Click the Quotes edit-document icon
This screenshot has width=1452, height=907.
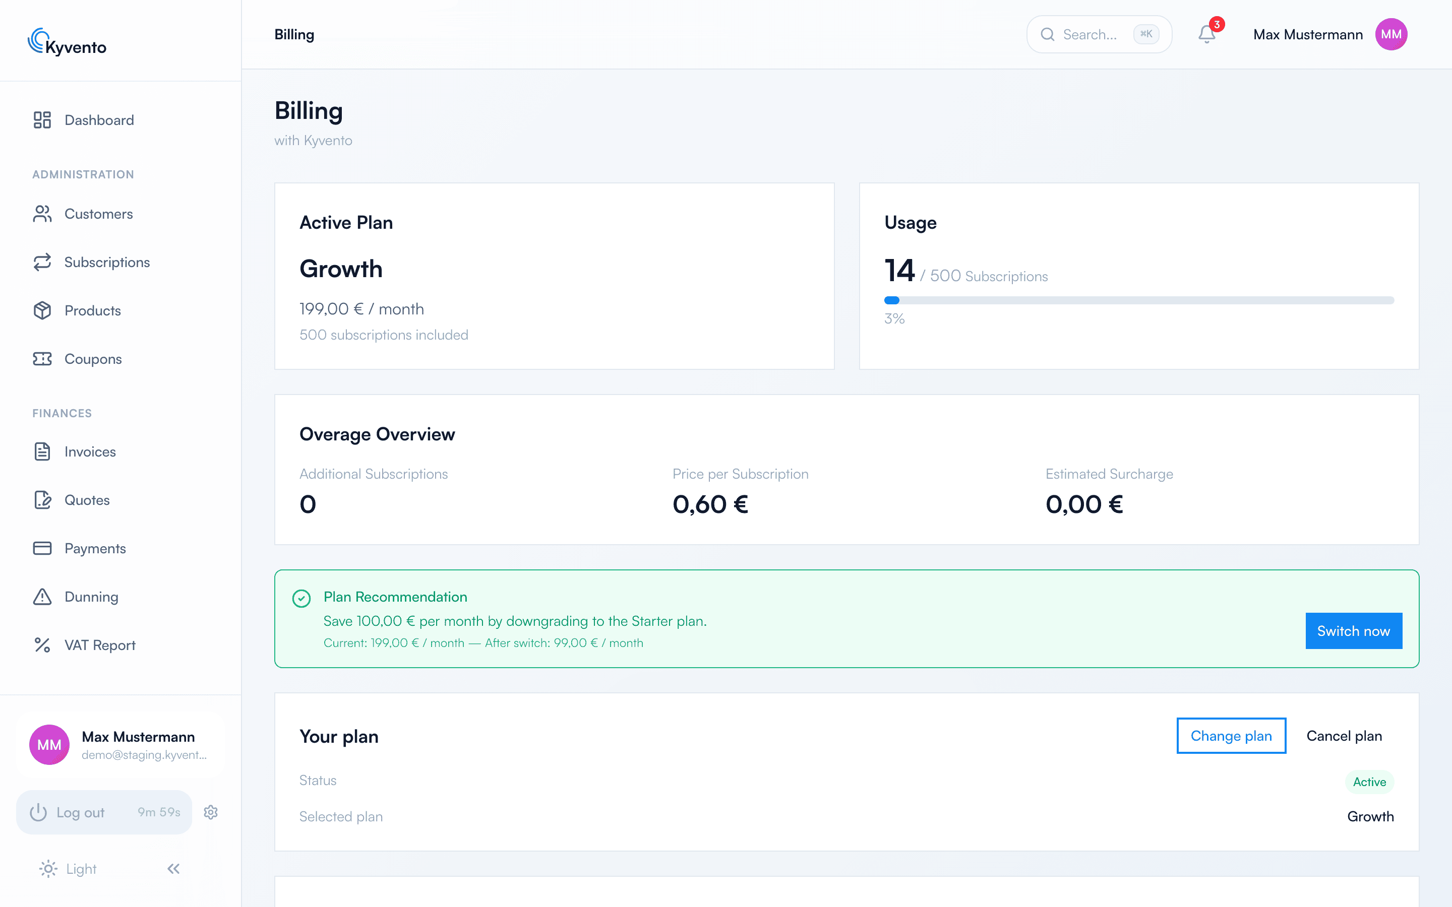pyautogui.click(x=42, y=500)
